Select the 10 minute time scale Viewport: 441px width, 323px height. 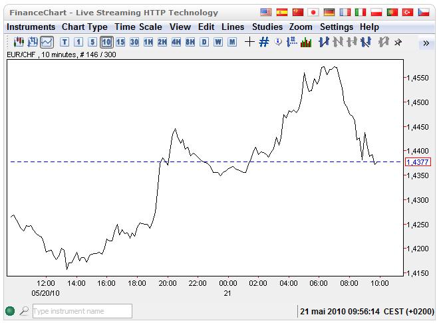point(106,42)
